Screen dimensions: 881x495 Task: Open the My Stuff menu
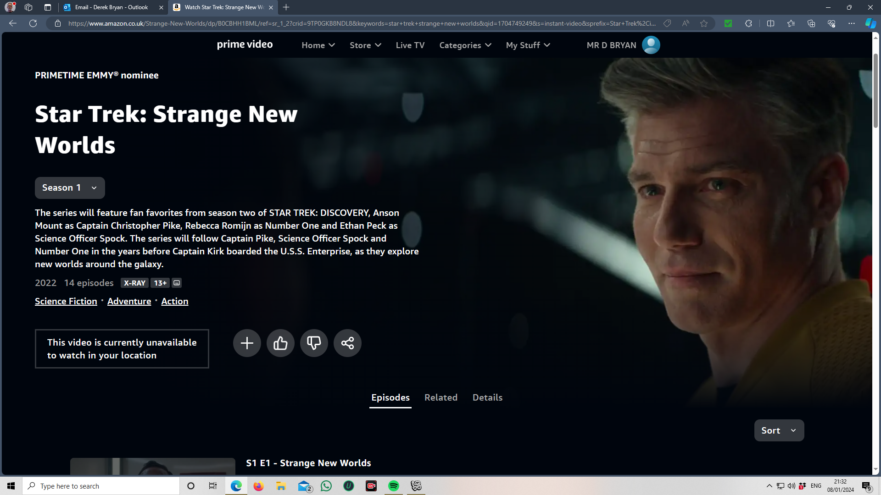click(x=528, y=45)
